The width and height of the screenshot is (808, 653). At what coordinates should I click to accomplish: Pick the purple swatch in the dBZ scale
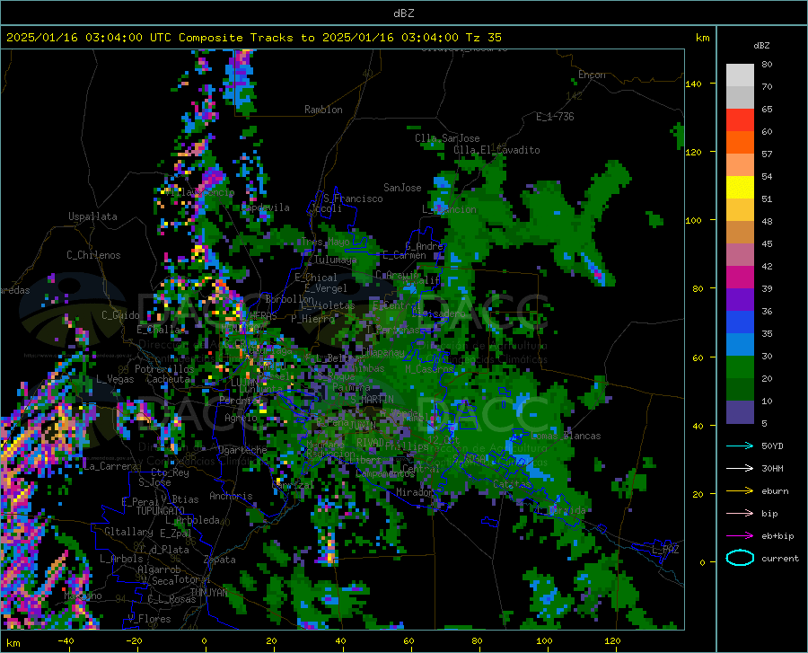[740, 300]
